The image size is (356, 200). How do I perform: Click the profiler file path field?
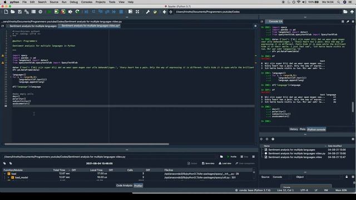(111, 157)
